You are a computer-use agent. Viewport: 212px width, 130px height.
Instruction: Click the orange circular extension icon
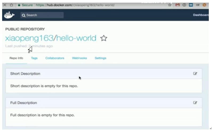[205, 5]
